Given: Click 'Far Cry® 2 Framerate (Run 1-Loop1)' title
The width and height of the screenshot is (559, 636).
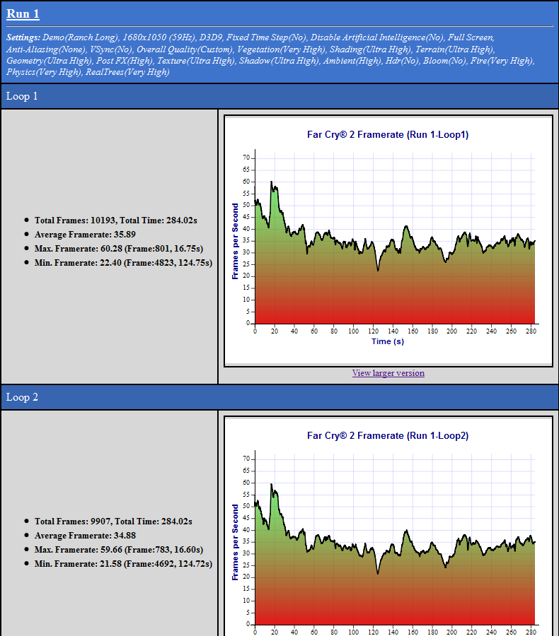Looking at the screenshot, I should (388, 135).
